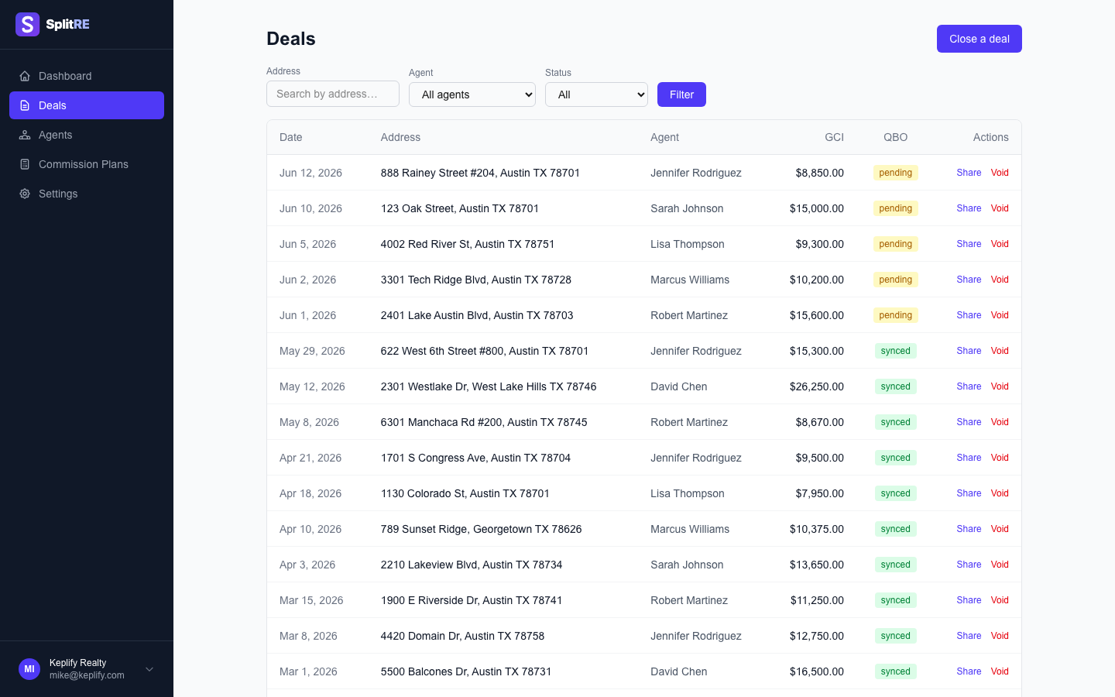1115x697 pixels.
Task: Click the MI user avatar
Action: pyautogui.click(x=29, y=669)
